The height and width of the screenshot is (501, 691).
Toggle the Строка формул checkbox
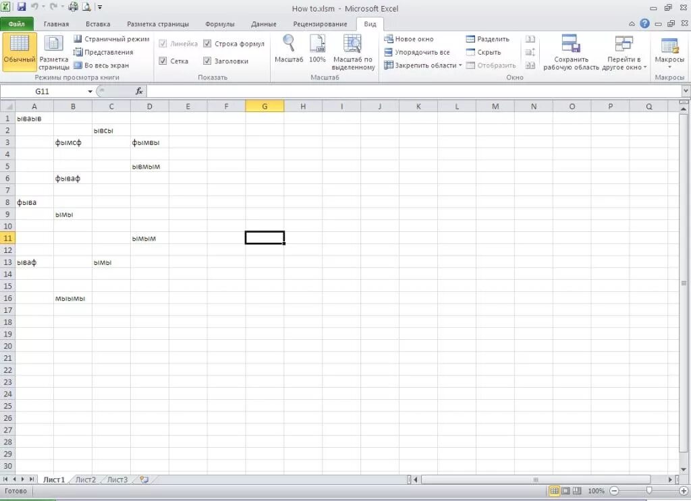[207, 44]
